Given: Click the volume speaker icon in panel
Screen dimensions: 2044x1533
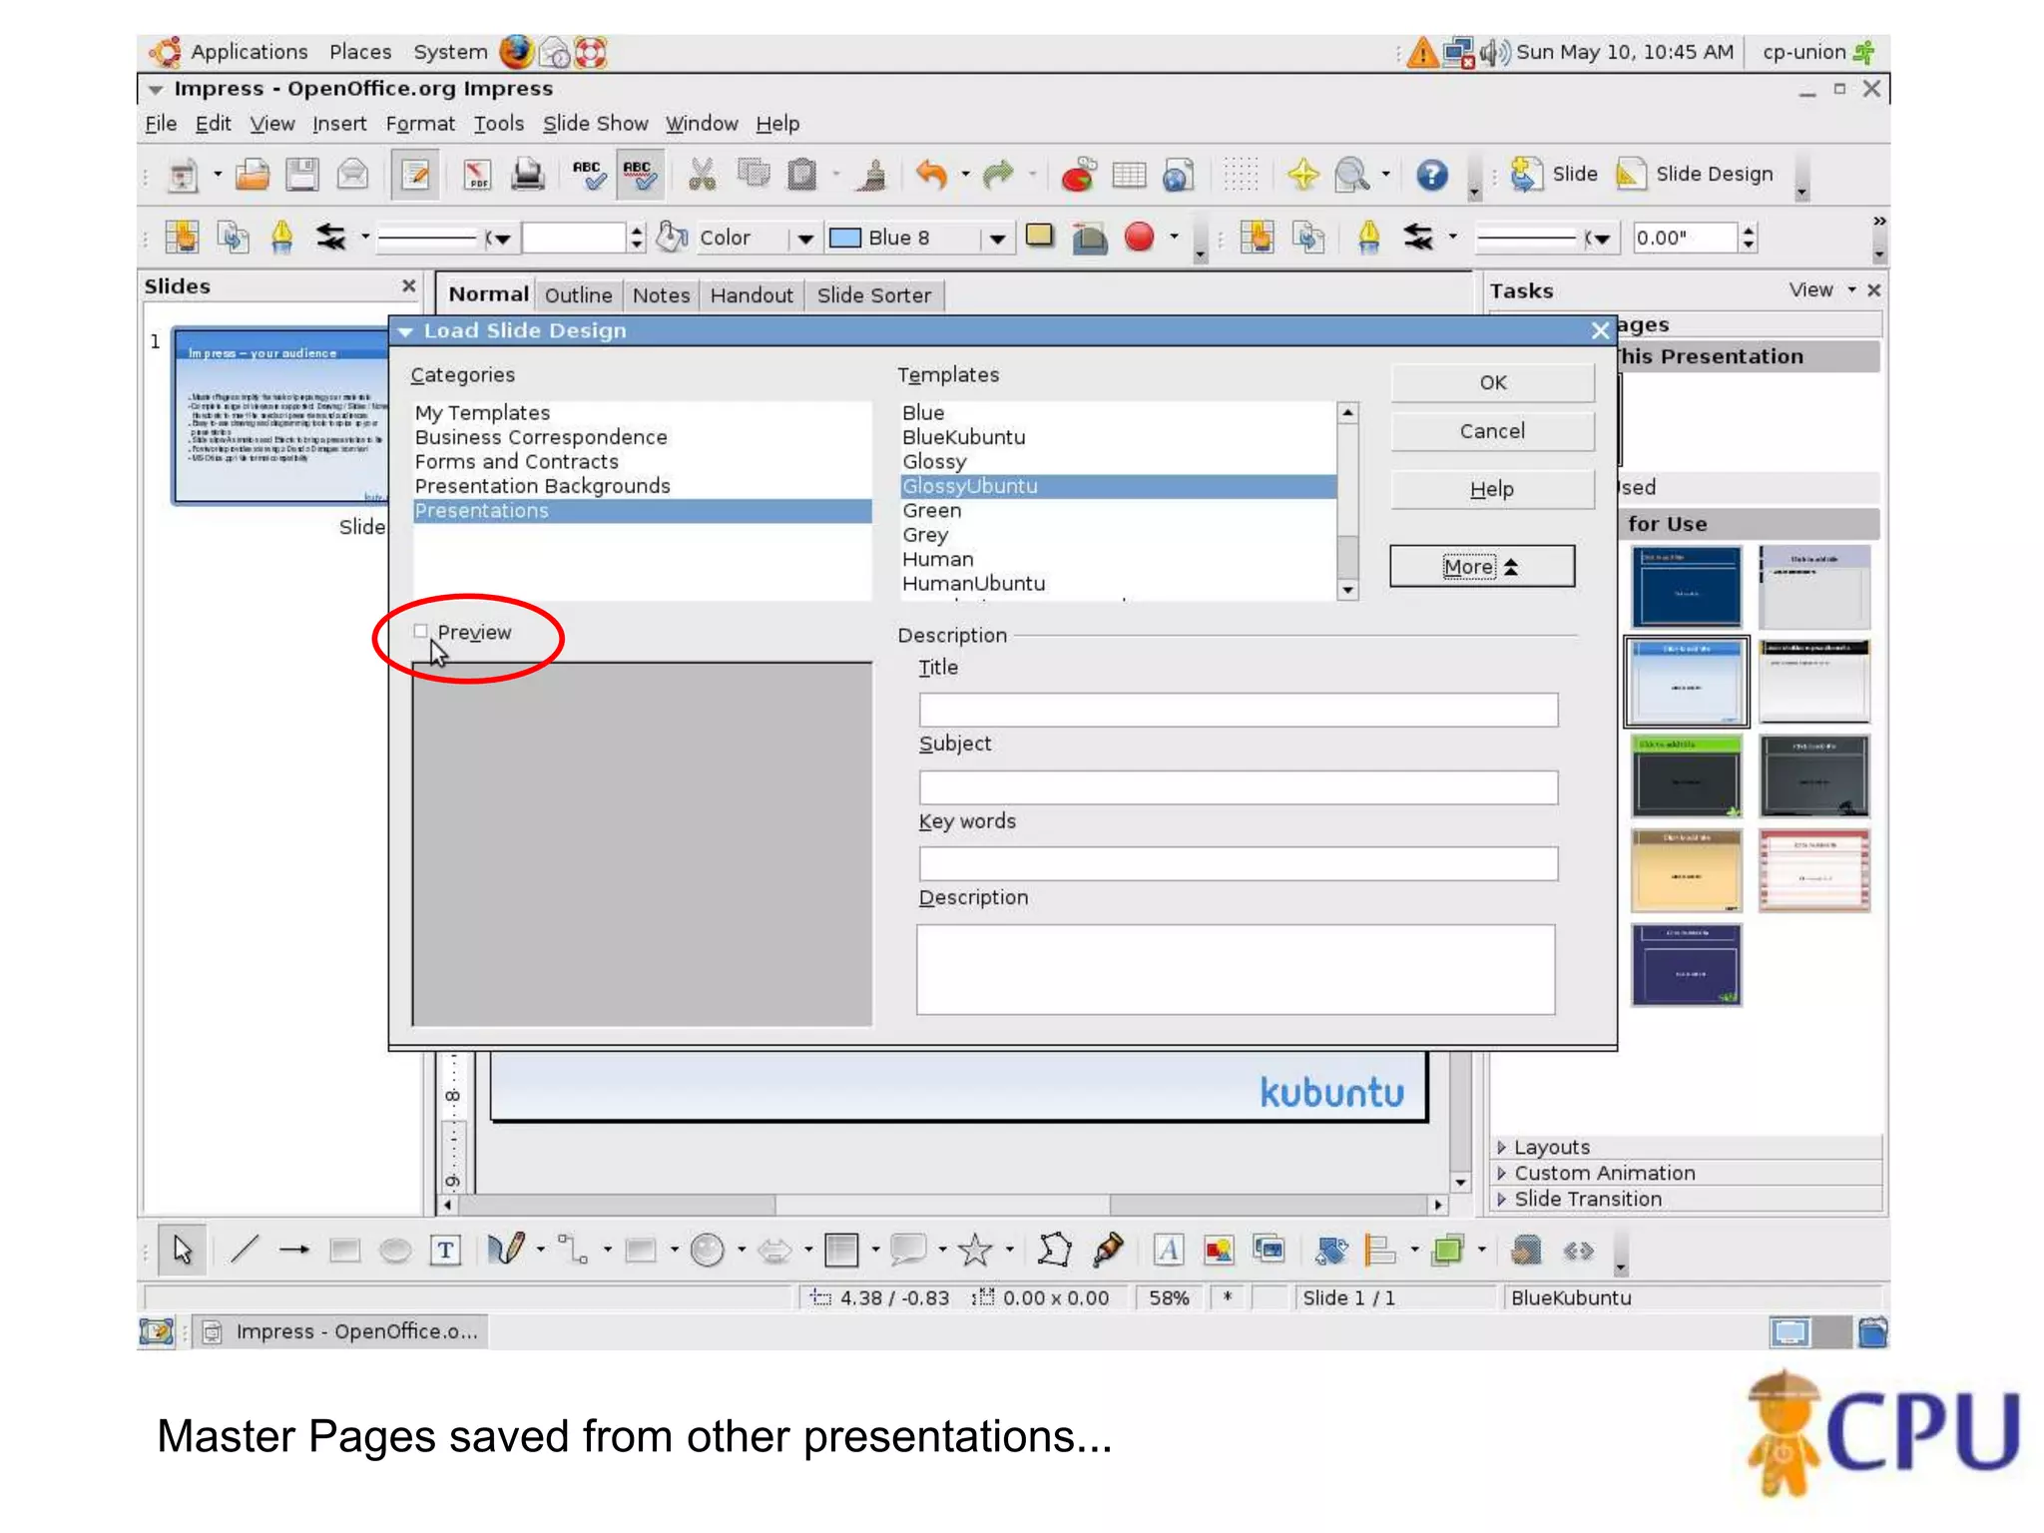Looking at the screenshot, I should coord(1495,52).
